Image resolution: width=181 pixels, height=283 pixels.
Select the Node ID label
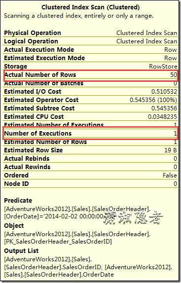(x=16, y=184)
